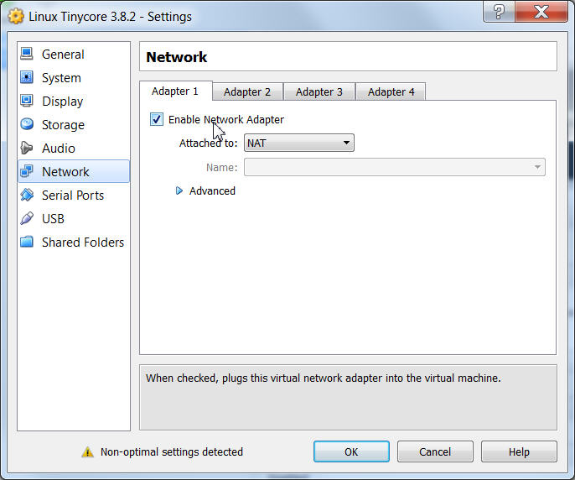The height and width of the screenshot is (480, 575).
Task: Click the Serial Ports connector icon
Action: [27, 196]
